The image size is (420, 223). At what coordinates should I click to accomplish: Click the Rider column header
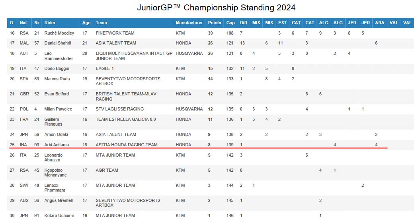pos(50,23)
